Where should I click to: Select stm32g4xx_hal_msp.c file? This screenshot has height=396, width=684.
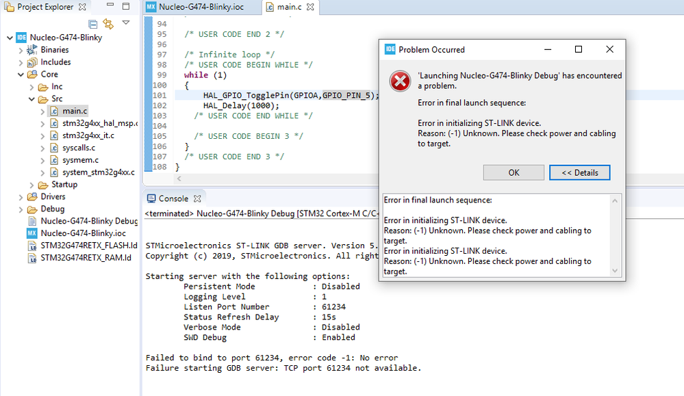[x=99, y=123]
